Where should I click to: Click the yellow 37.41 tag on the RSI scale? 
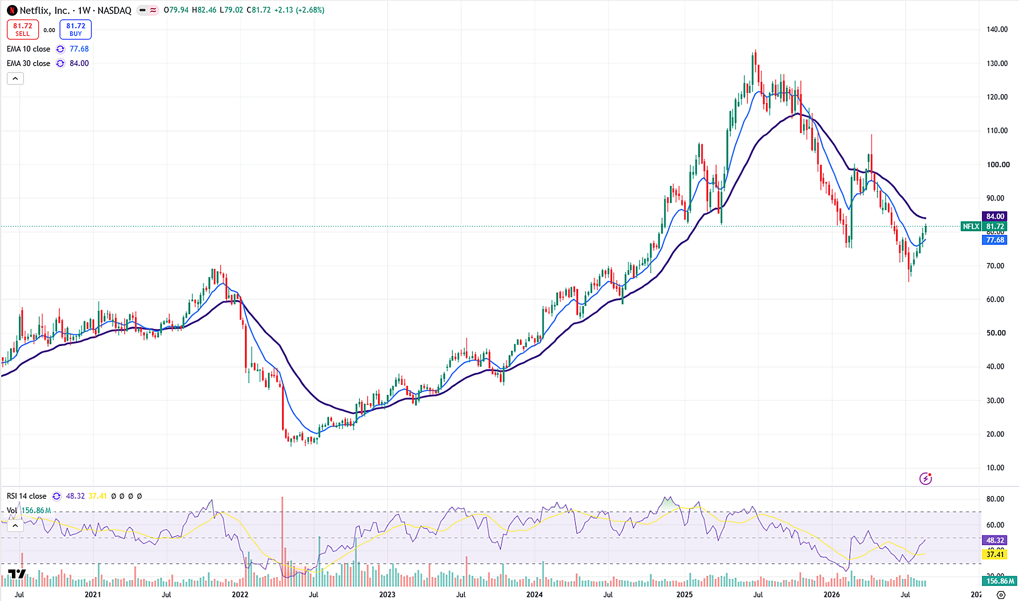(995, 555)
